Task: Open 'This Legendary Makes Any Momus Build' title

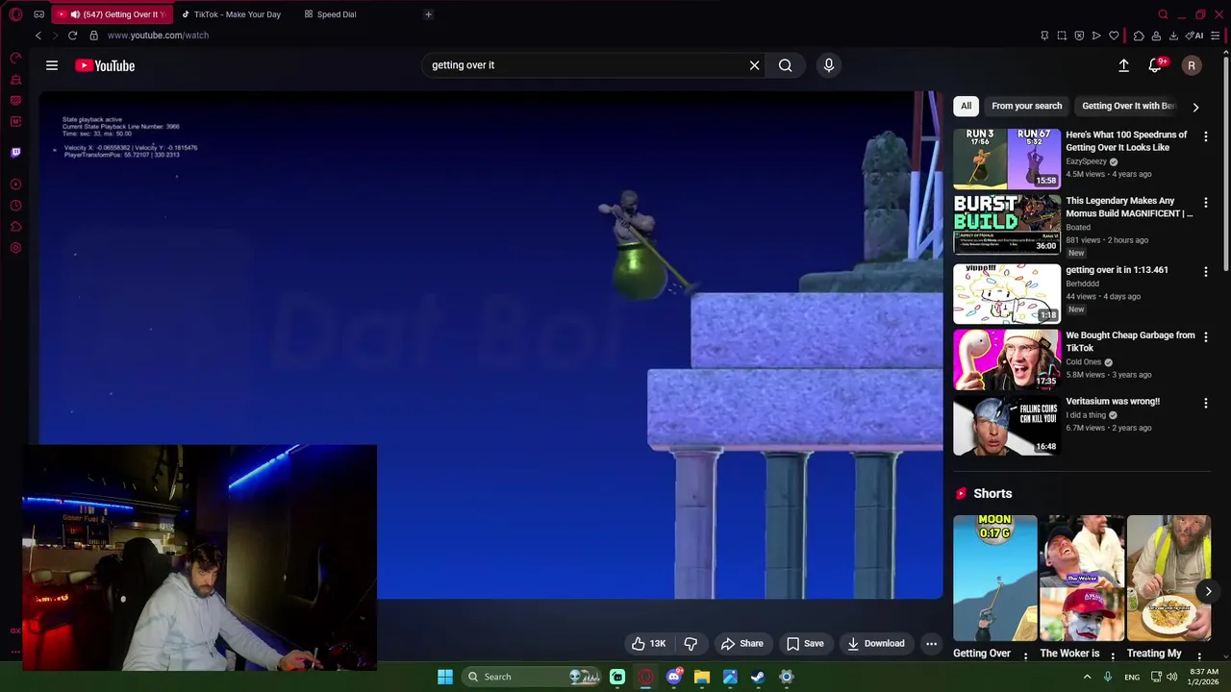Action: coord(1129,207)
